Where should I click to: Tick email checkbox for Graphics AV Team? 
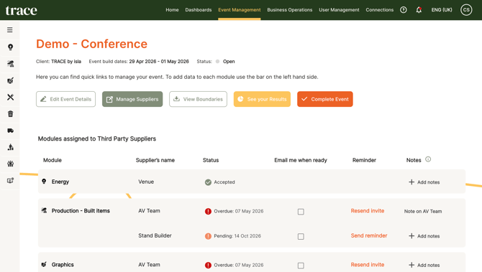(301, 266)
